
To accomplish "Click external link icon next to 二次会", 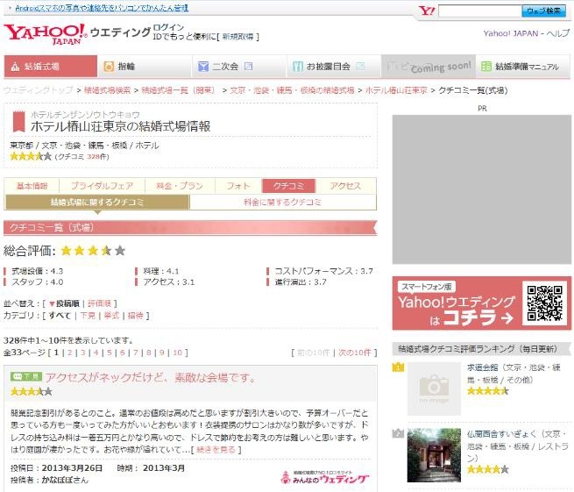I will (248, 67).
